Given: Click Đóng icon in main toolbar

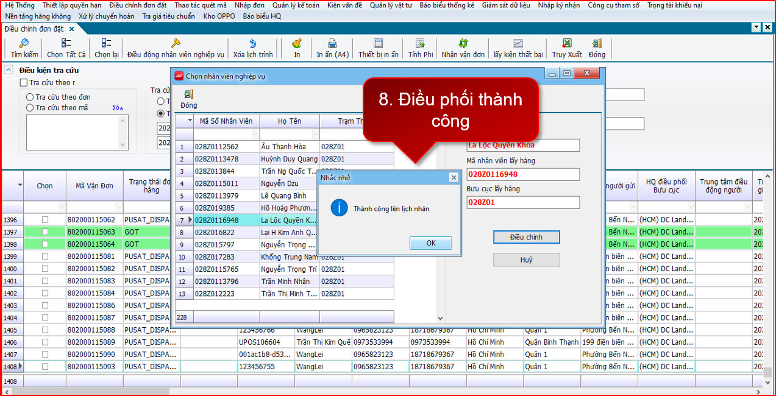Looking at the screenshot, I should coord(597,43).
